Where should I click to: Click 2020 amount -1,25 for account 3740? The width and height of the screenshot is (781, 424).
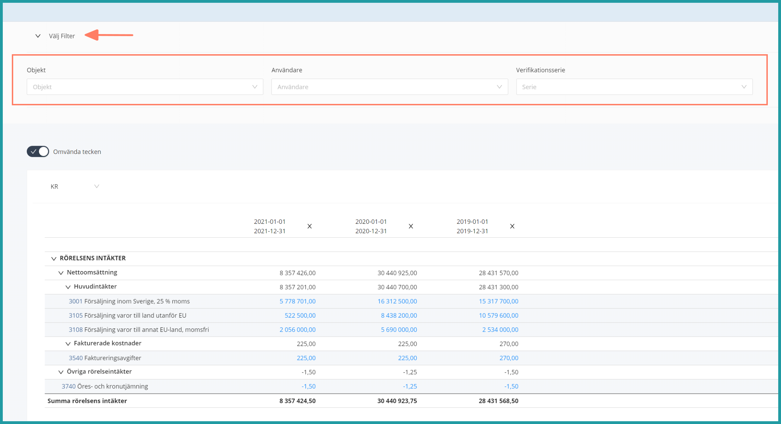(x=410, y=386)
